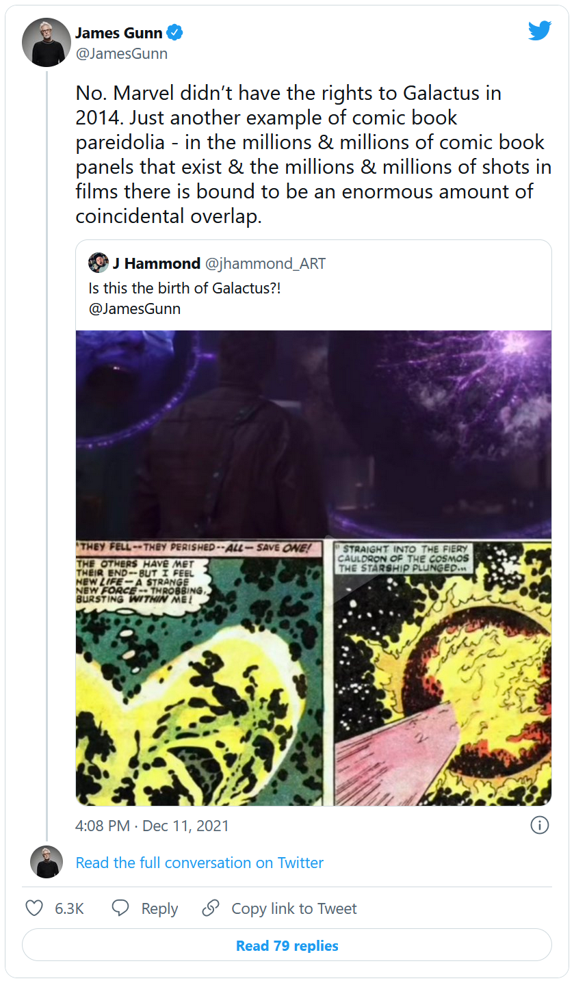Open the tweet info icon
The image size is (574, 983).
click(539, 826)
